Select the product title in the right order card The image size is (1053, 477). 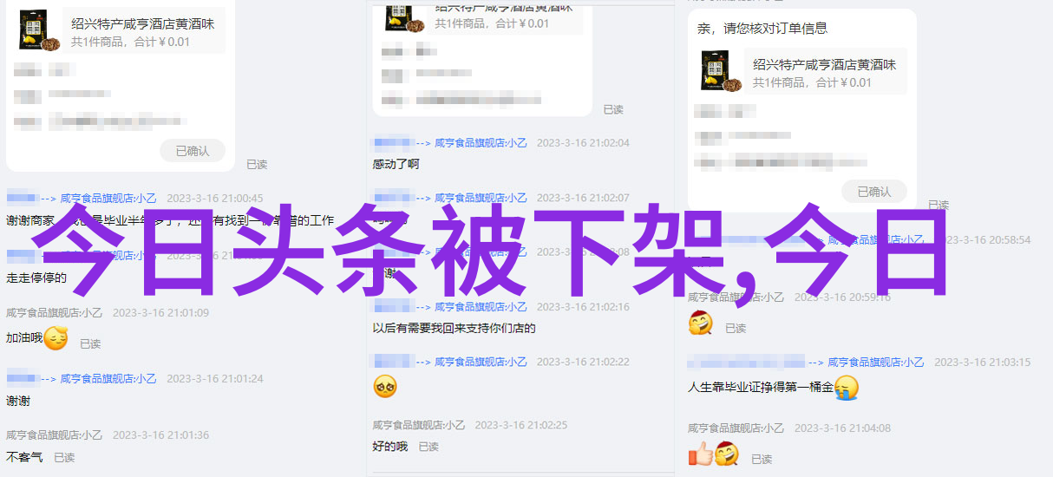(825, 65)
